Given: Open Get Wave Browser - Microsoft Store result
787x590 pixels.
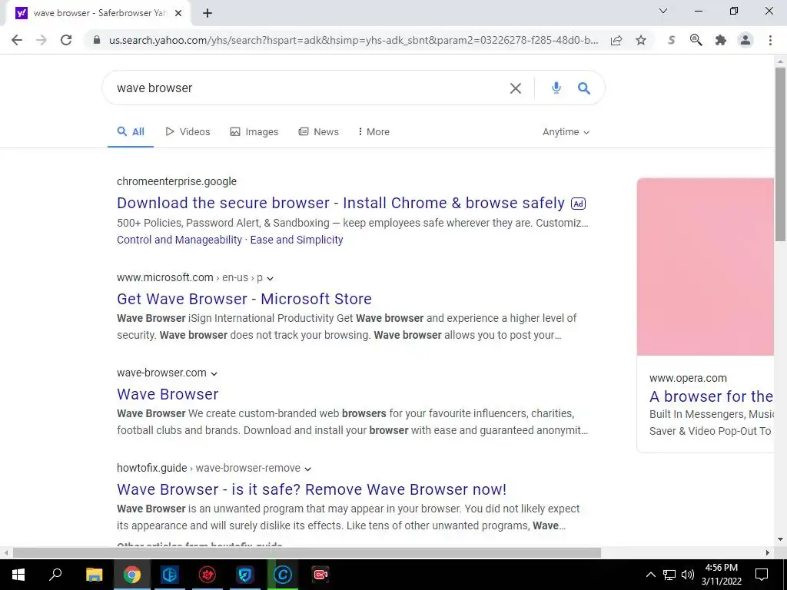Looking at the screenshot, I should pos(244,299).
